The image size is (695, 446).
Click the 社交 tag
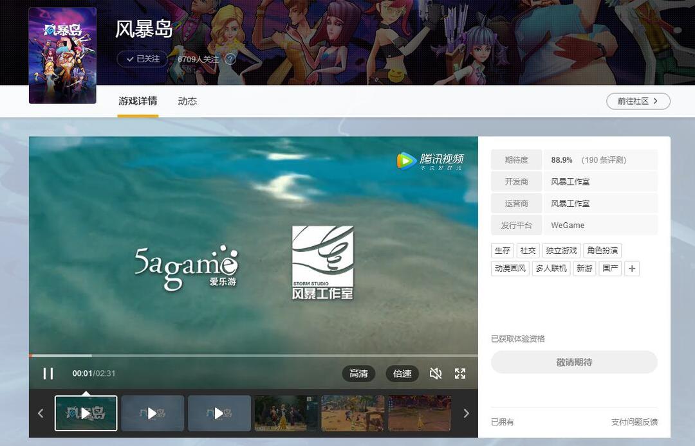[x=528, y=251]
